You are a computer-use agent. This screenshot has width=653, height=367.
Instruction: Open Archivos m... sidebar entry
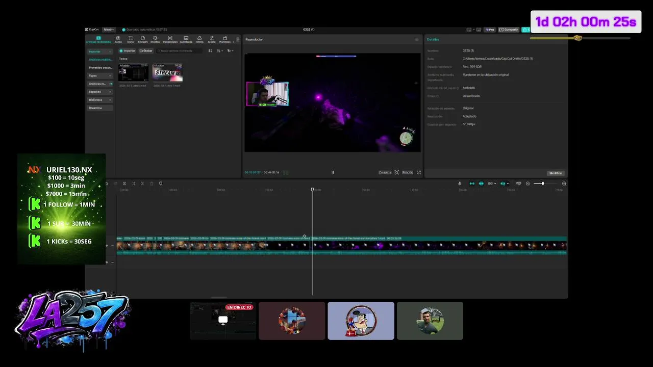100,84
